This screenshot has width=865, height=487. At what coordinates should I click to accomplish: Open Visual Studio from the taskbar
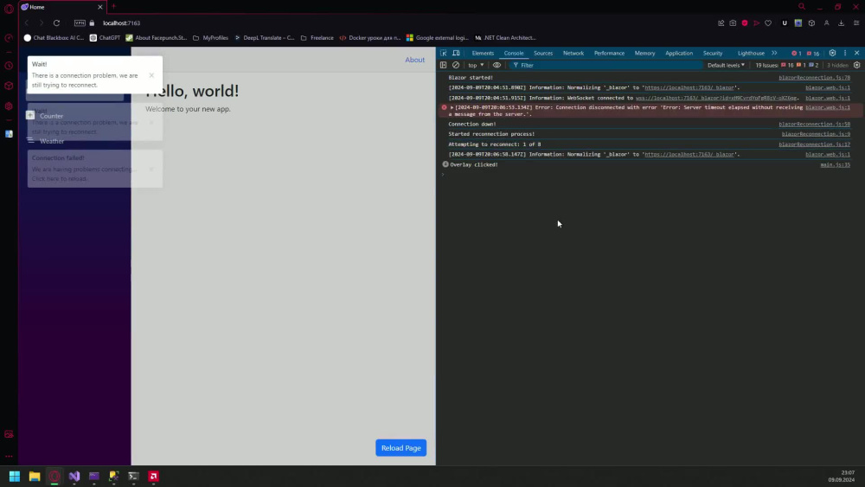click(x=74, y=476)
